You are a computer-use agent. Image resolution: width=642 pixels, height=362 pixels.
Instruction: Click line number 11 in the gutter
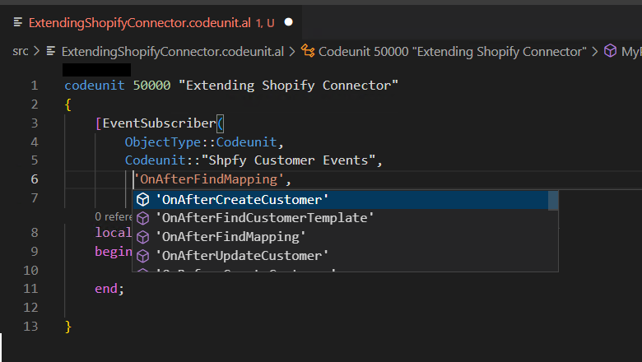click(x=34, y=289)
